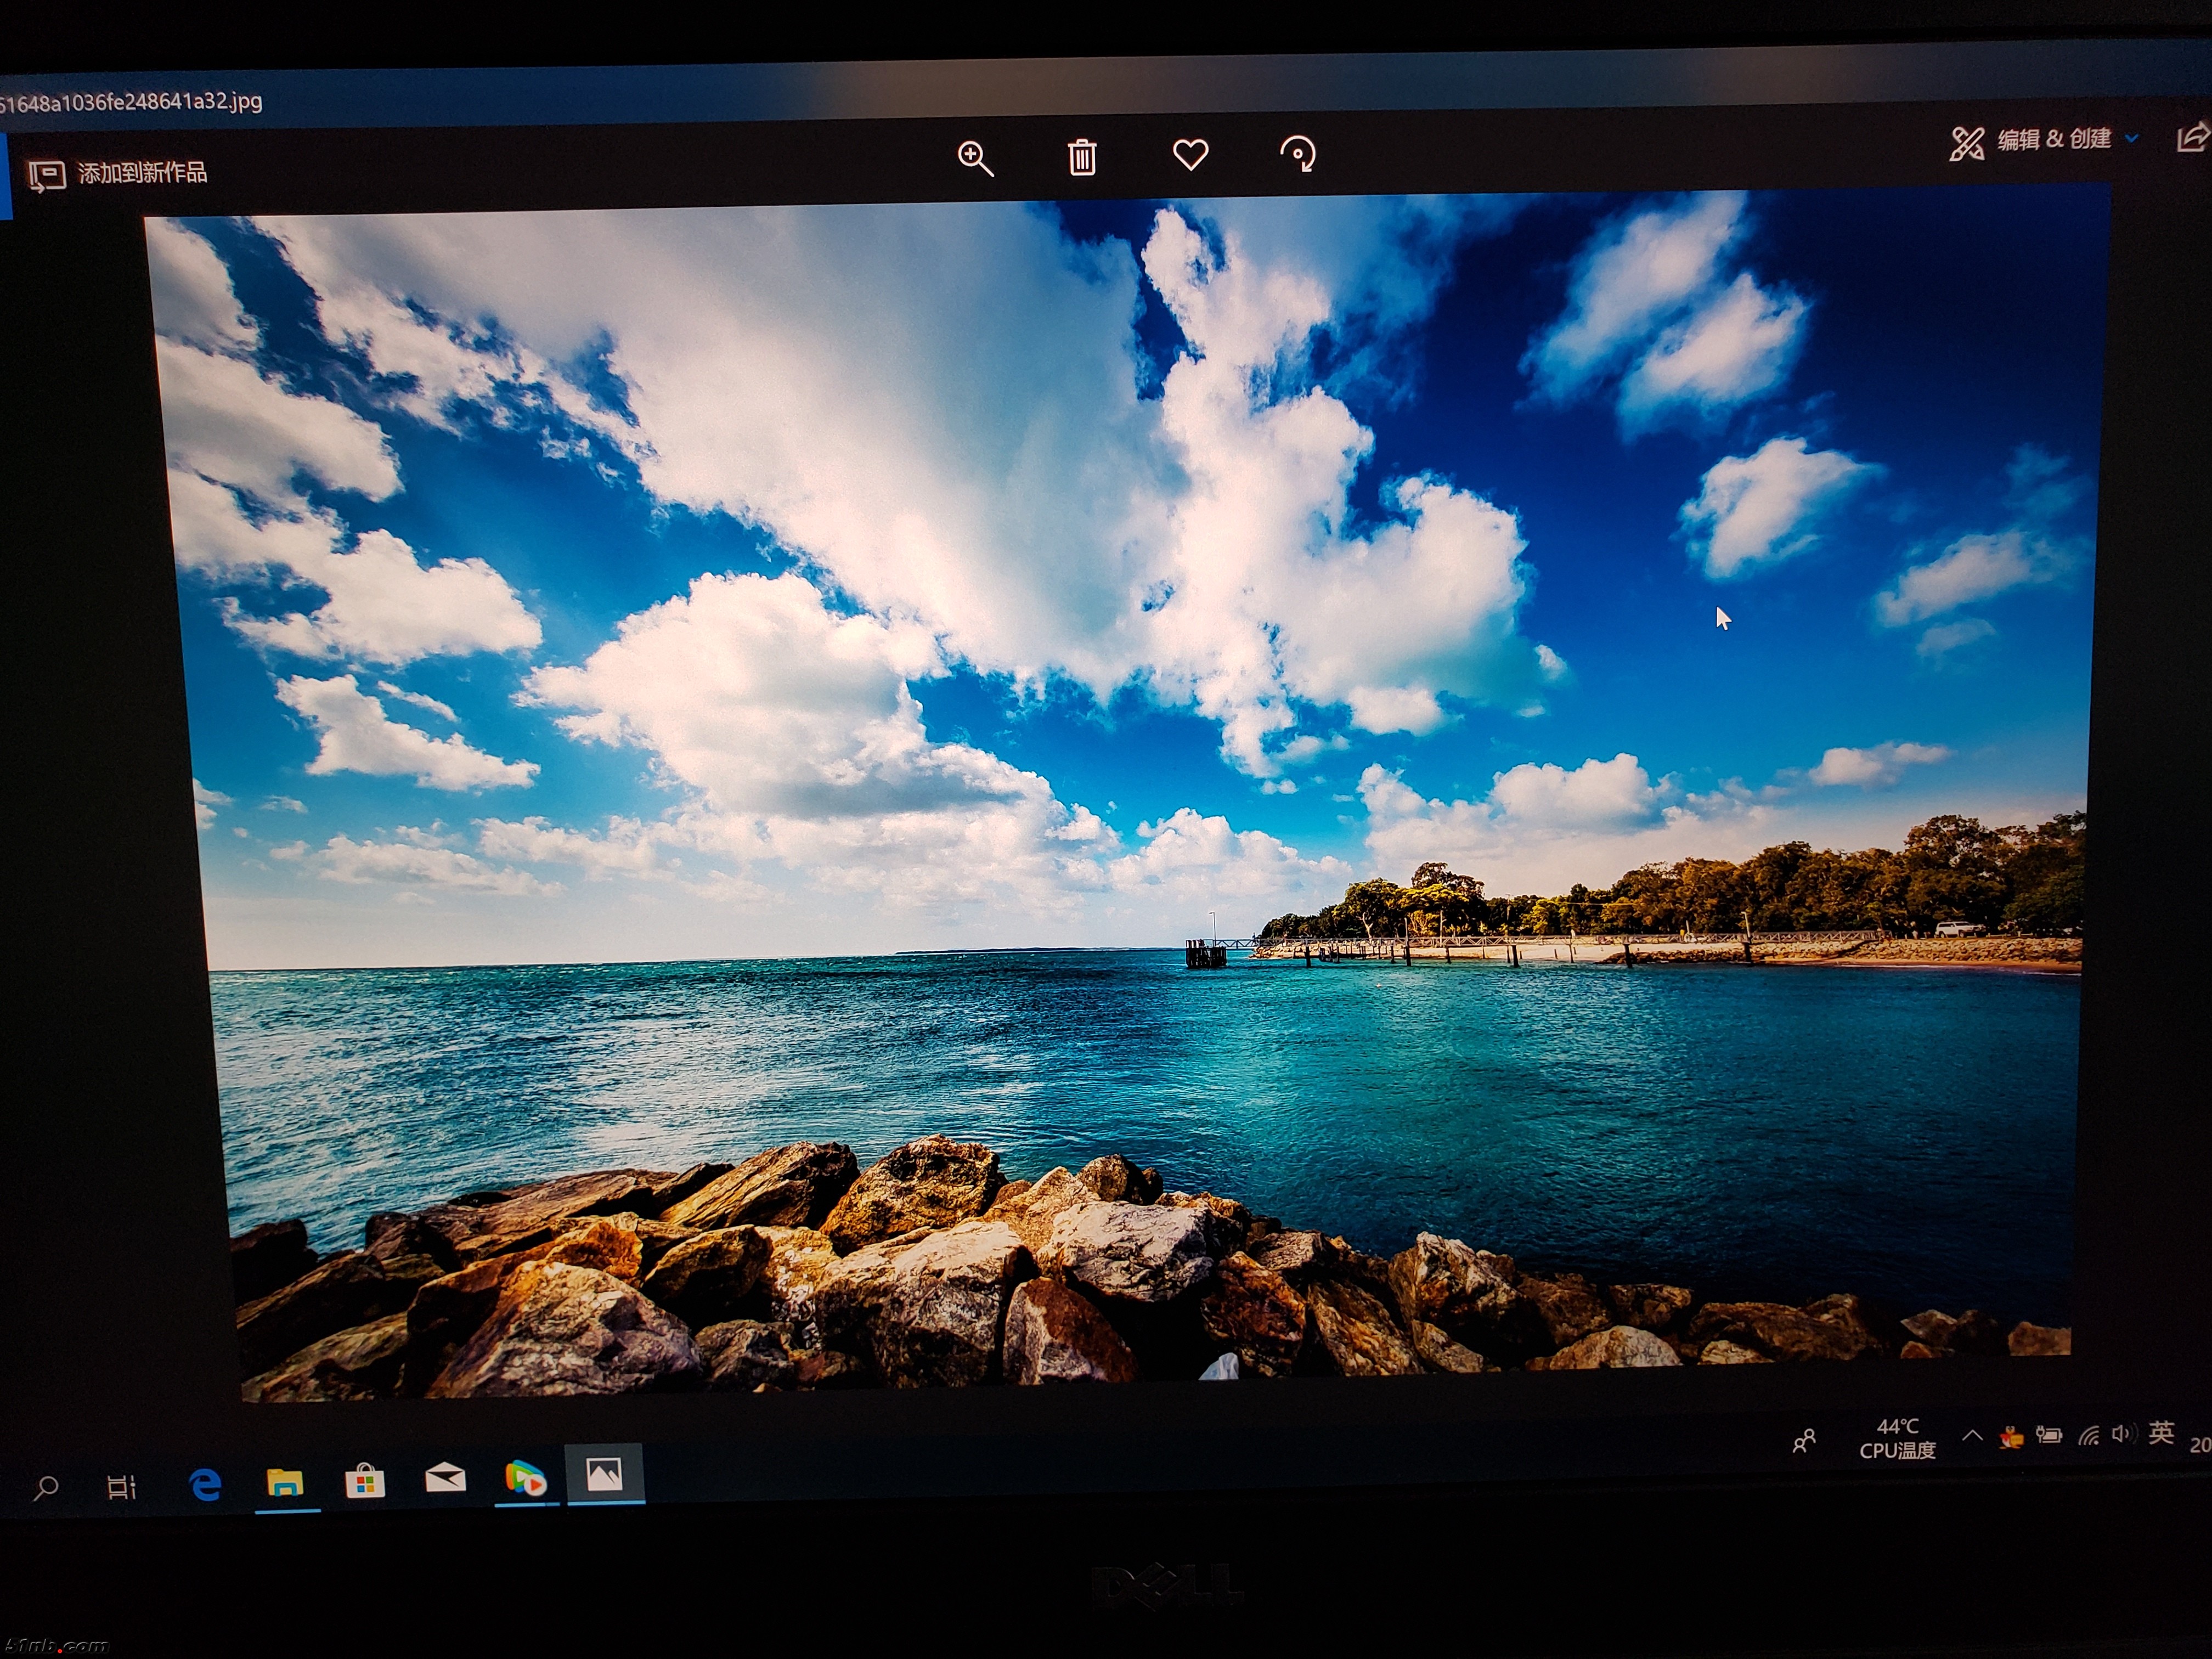The height and width of the screenshot is (1659, 2212).
Task: Switch to Tencent Video taskbar app
Action: [525, 1477]
